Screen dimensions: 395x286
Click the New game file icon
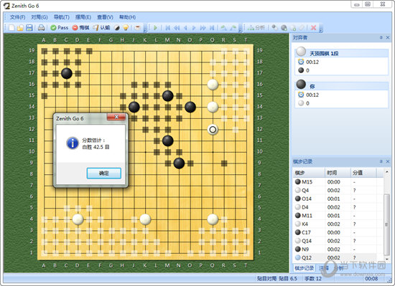(11, 28)
